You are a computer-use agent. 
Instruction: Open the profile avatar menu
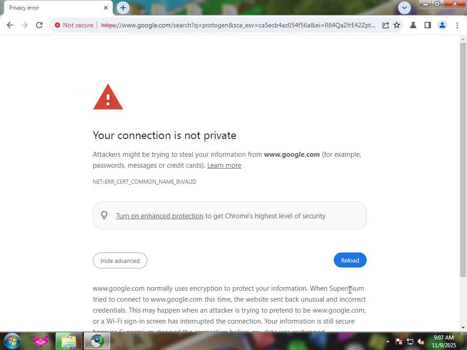coord(442,25)
